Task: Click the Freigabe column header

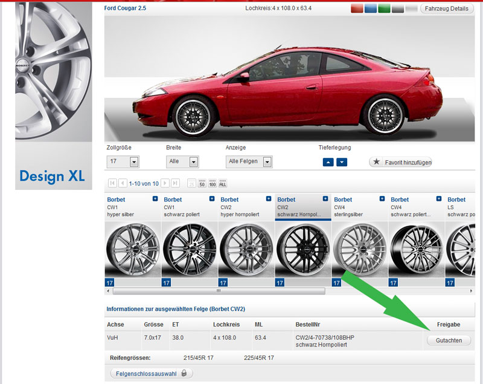Action: [x=449, y=325]
